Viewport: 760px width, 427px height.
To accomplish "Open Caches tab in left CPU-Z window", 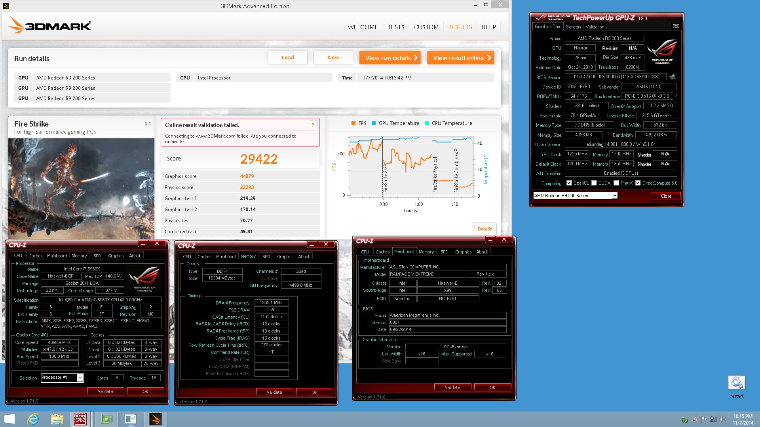I will point(35,256).
